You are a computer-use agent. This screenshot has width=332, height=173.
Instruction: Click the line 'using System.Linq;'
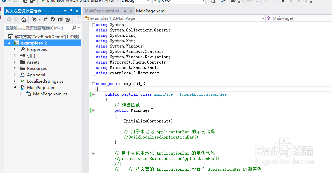(x=117, y=35)
